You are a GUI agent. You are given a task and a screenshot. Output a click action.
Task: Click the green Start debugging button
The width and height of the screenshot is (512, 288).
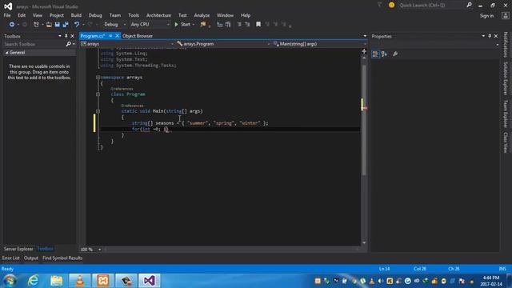click(182, 25)
